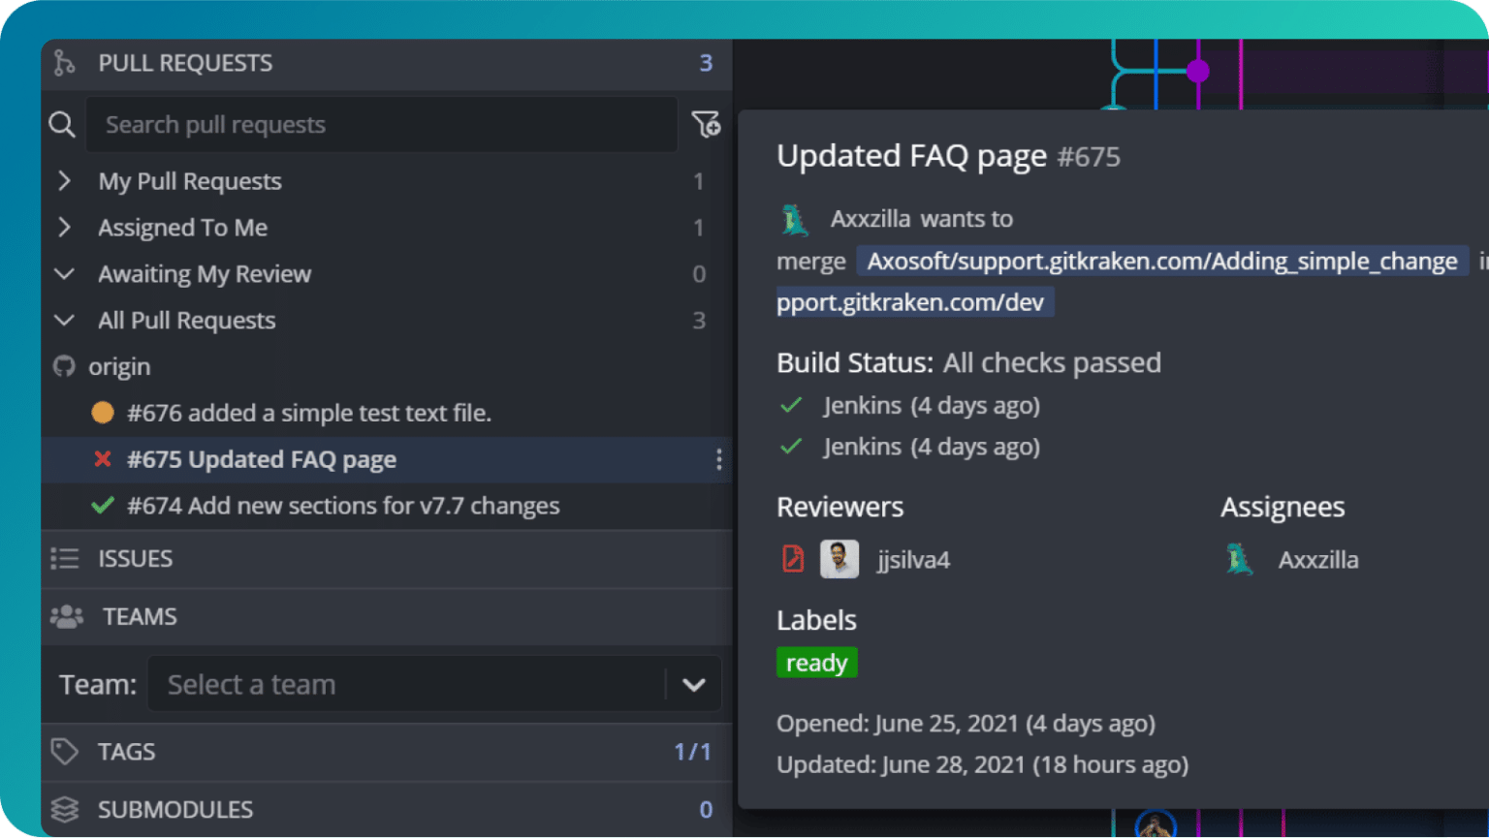Expand My Pull Requests section
The width and height of the screenshot is (1489, 838).
click(x=65, y=181)
